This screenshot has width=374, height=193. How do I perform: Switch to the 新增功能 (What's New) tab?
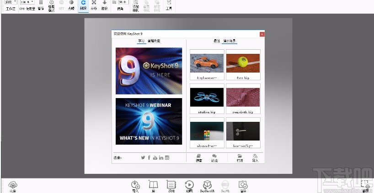154,41
